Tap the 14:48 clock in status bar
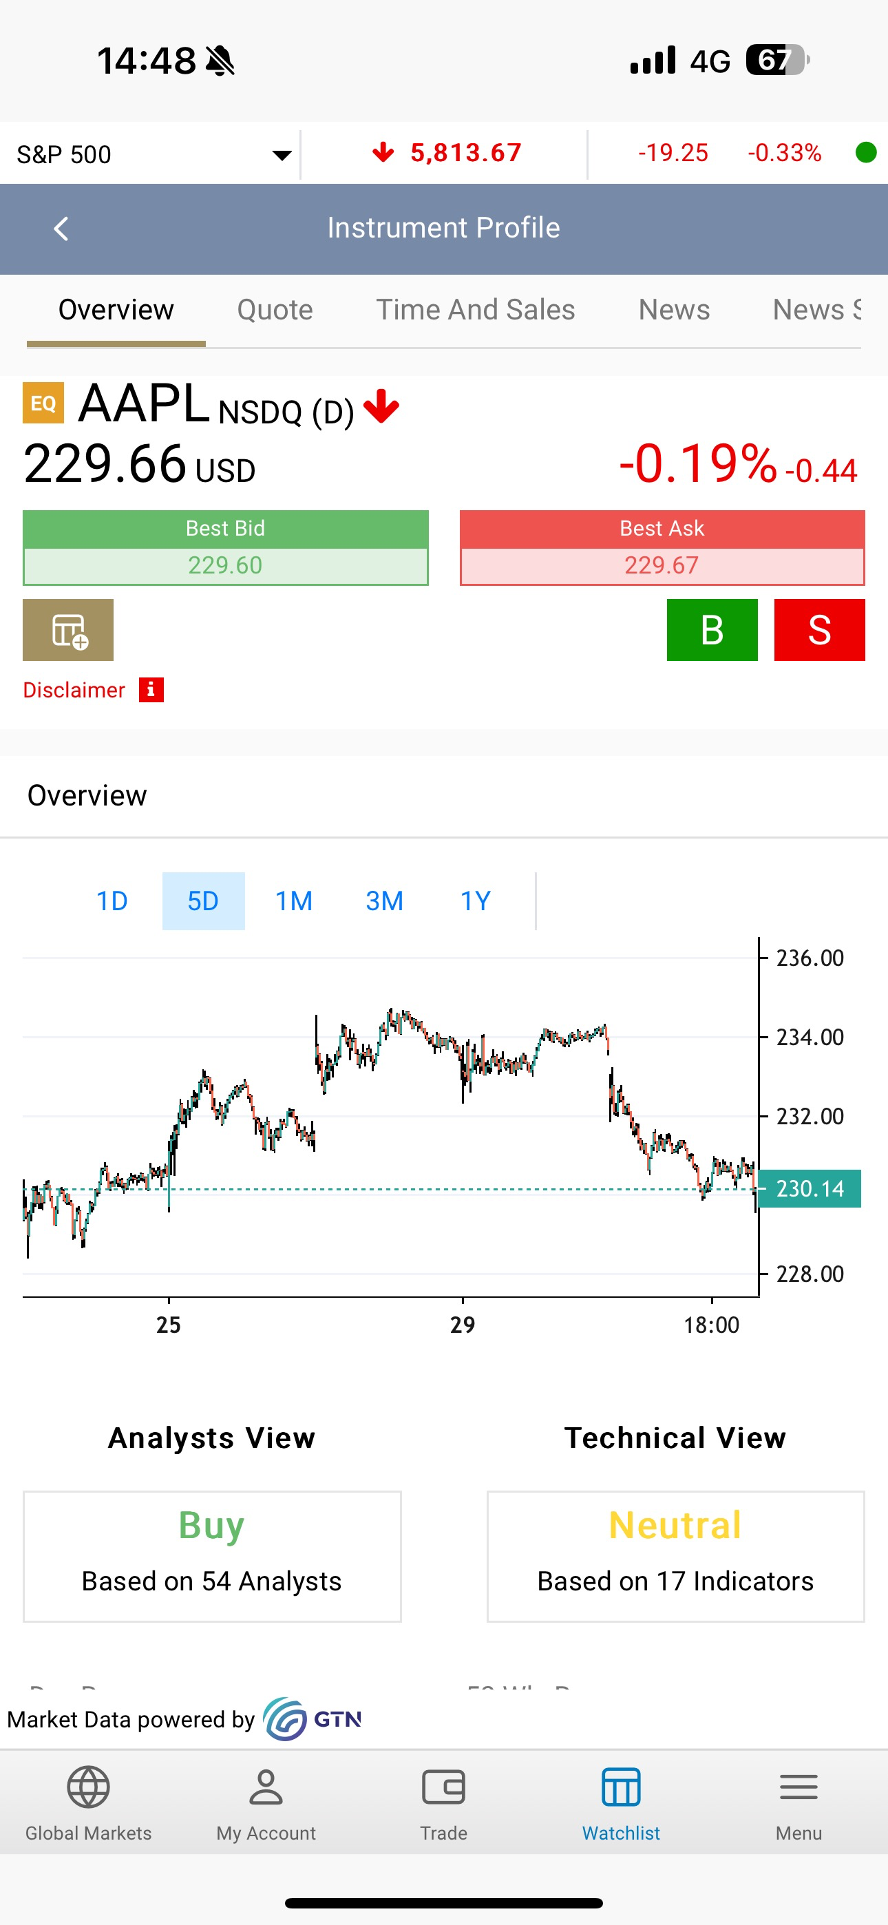This screenshot has width=888, height=1925. 147,61
